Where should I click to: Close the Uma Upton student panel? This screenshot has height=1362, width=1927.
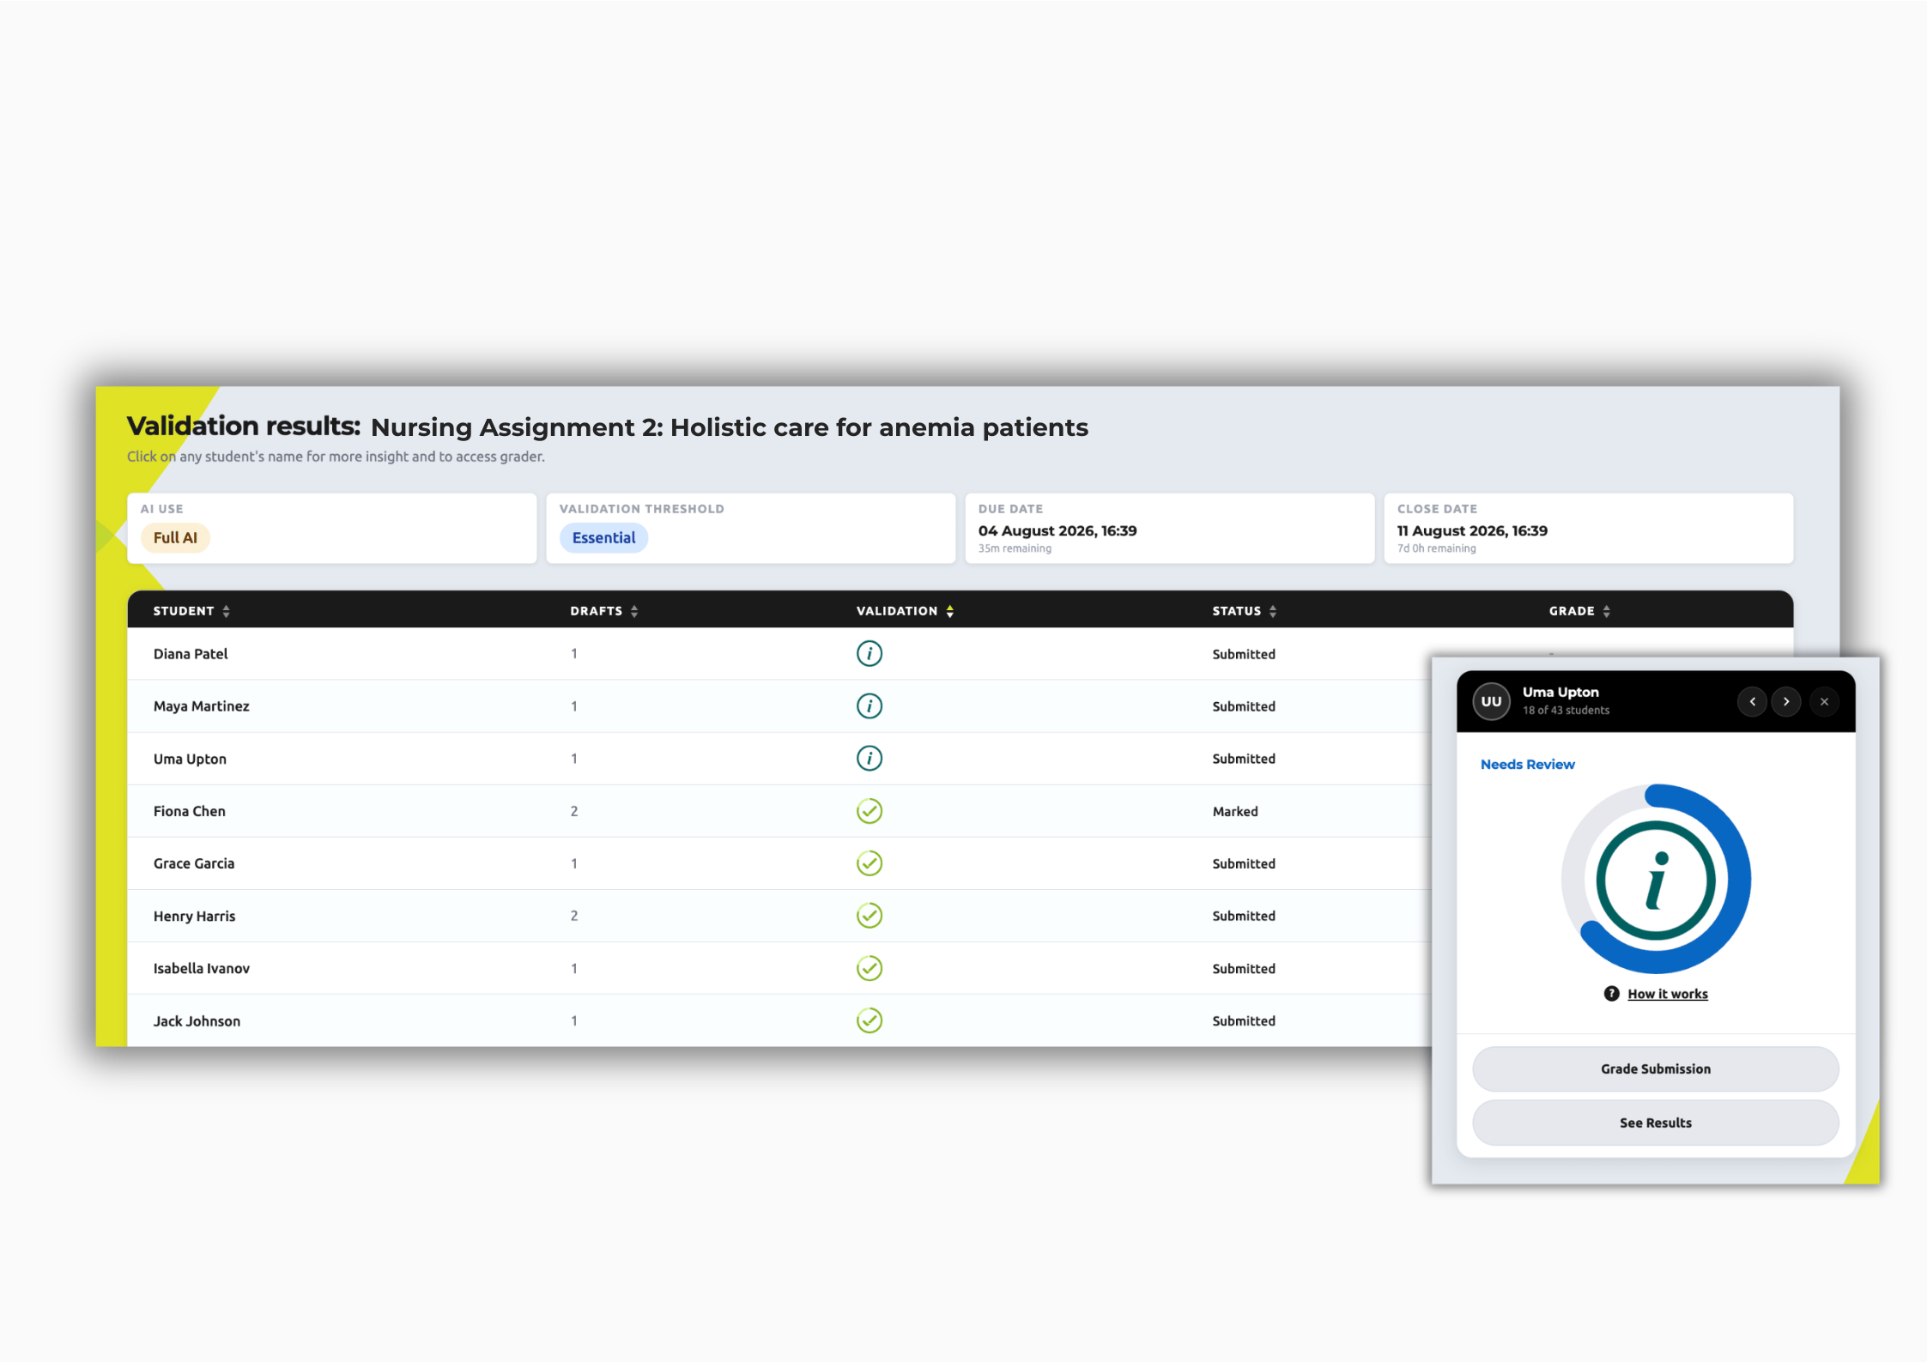(1824, 701)
